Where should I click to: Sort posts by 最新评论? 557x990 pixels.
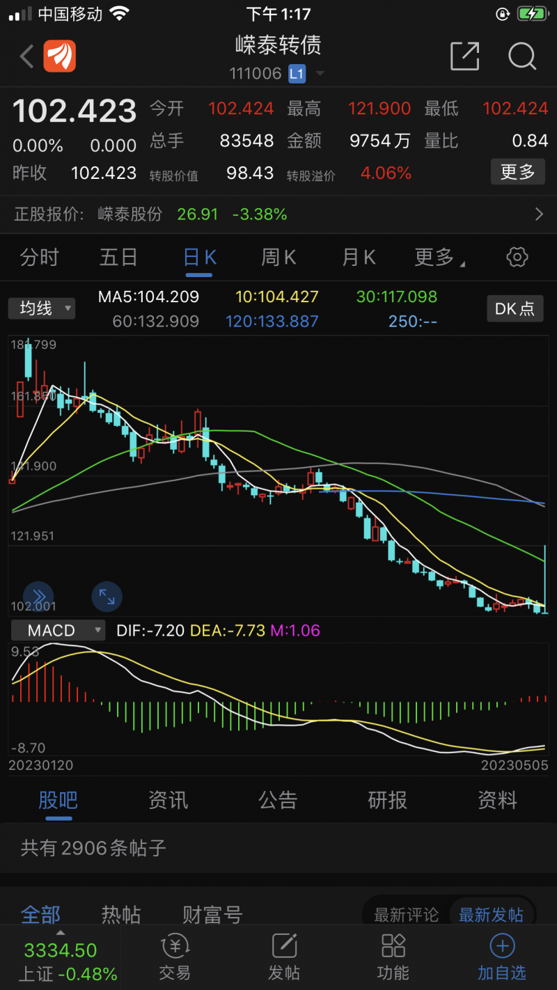coord(407,914)
